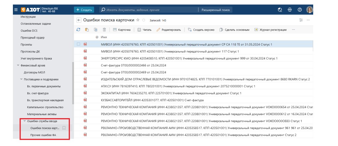Click PDF icon of ИЗДАТЕЛЬСКИЙ ДОМ ОТРАСЛЕВЫЕ ВЕДОМОСТИ row
Viewport: 338px width, 146px height.
click(85, 79)
